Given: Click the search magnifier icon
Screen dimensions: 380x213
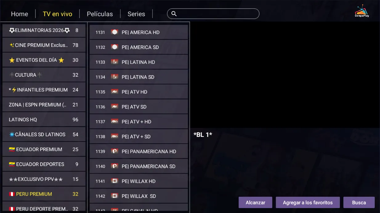Looking at the screenshot, I should click(174, 14).
